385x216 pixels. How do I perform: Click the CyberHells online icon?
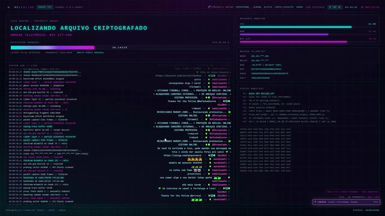click(x=209, y=7)
